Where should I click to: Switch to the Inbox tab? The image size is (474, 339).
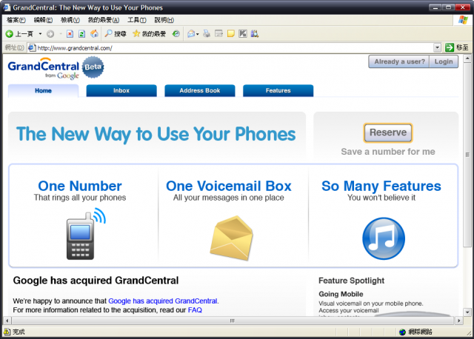pyautogui.click(x=121, y=90)
